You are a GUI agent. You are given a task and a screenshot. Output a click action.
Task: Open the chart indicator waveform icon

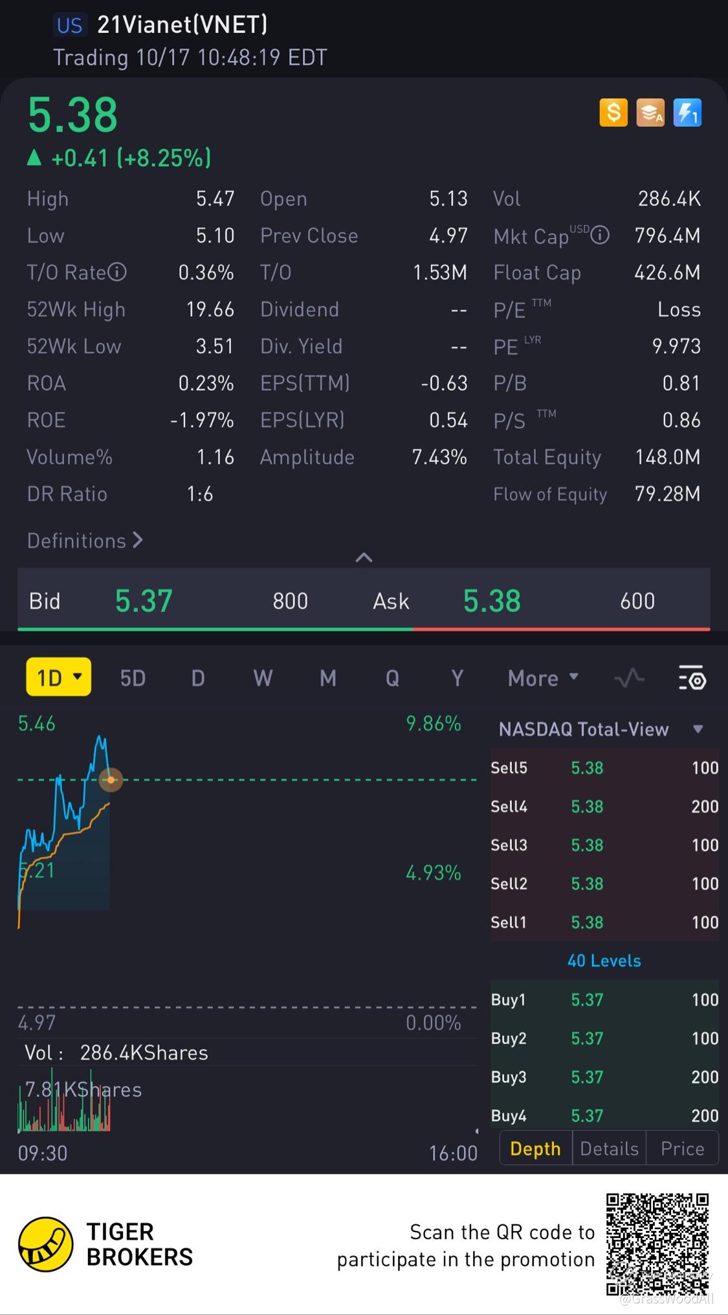(629, 679)
